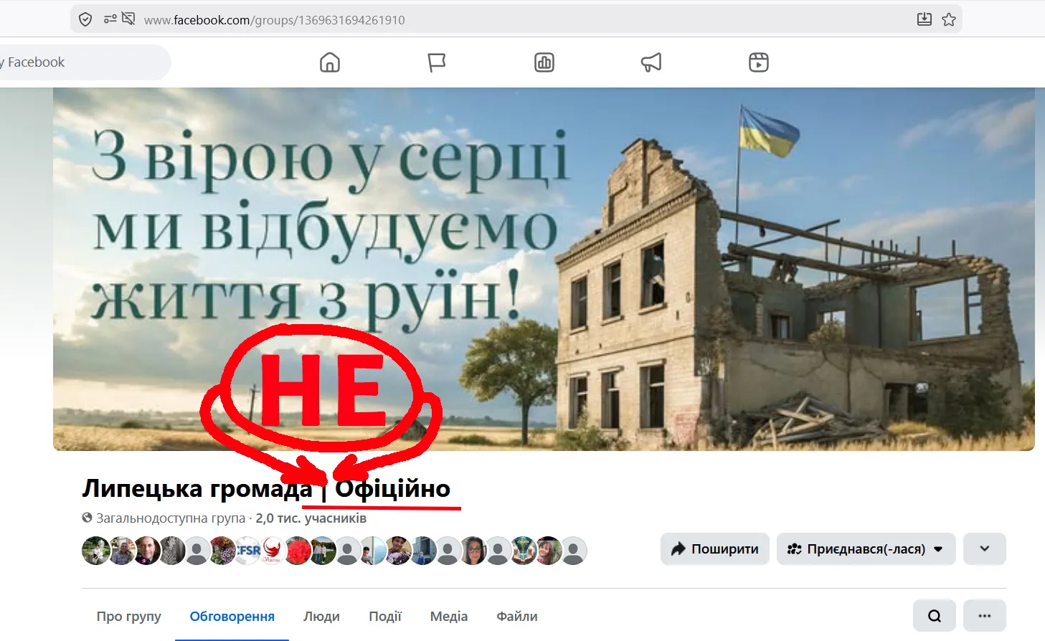The height and width of the screenshot is (641, 1045).
Task: Open the Медіа tab
Action: [x=449, y=617]
